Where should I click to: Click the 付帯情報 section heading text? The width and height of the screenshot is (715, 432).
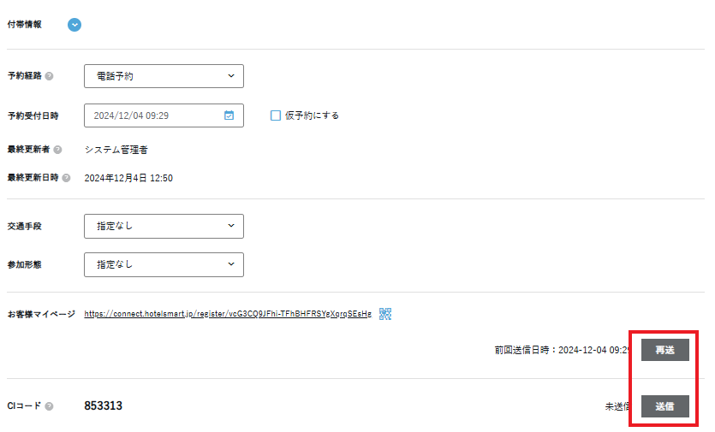coord(24,25)
